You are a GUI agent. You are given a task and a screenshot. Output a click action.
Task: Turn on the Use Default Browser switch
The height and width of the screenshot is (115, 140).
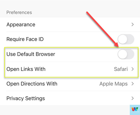point(126,54)
